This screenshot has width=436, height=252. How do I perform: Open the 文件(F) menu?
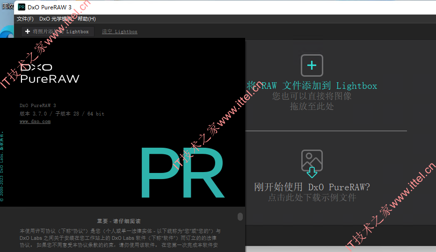click(x=25, y=19)
